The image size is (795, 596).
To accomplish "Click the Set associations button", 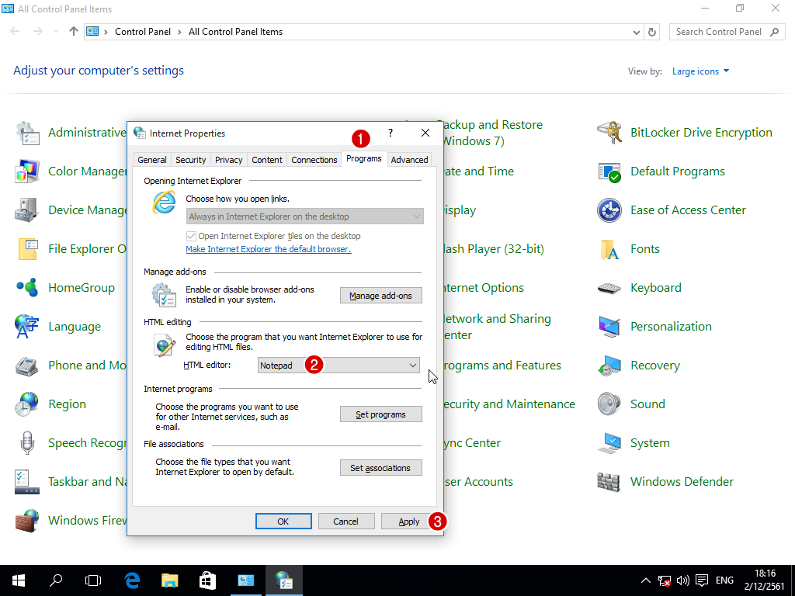I will click(x=380, y=468).
